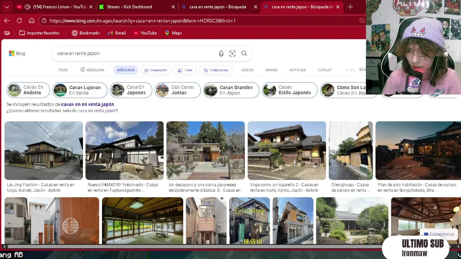Screen dimensions: 461x259
Task: Open Viaja como un lugareño 2 thumbnail
Action: point(287,150)
